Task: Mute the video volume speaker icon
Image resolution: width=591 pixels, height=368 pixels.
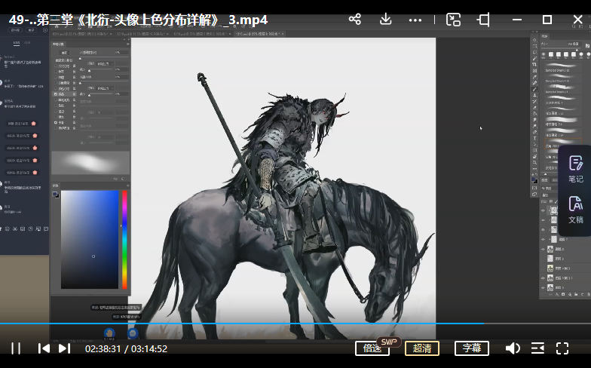Action: coord(513,348)
